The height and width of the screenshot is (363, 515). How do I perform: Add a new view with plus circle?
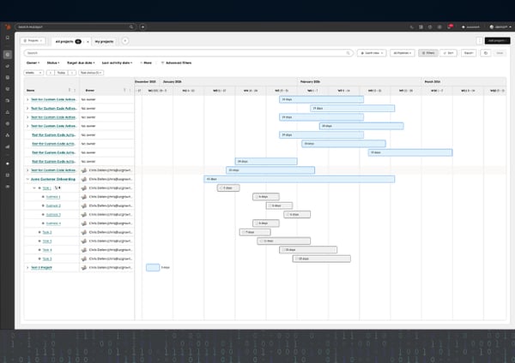point(125,41)
